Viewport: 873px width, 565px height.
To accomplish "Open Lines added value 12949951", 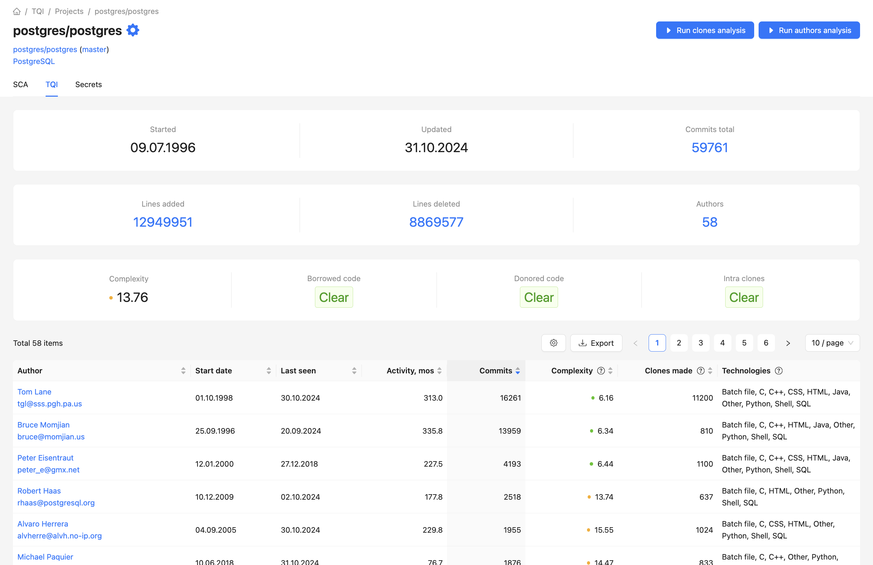I will pos(162,222).
